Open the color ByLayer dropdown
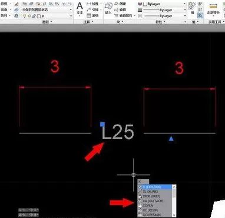The height and width of the screenshot is (218, 225). [184, 4]
